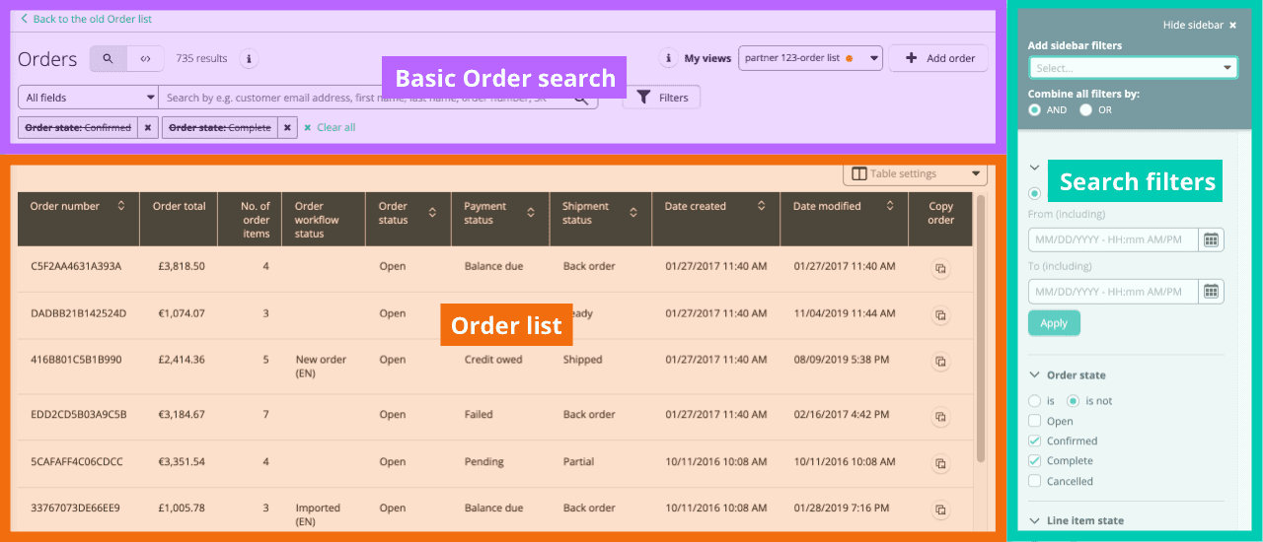Screen dimensions: 1263x542
Task: Check the Open order state checkbox
Action: 1034,422
